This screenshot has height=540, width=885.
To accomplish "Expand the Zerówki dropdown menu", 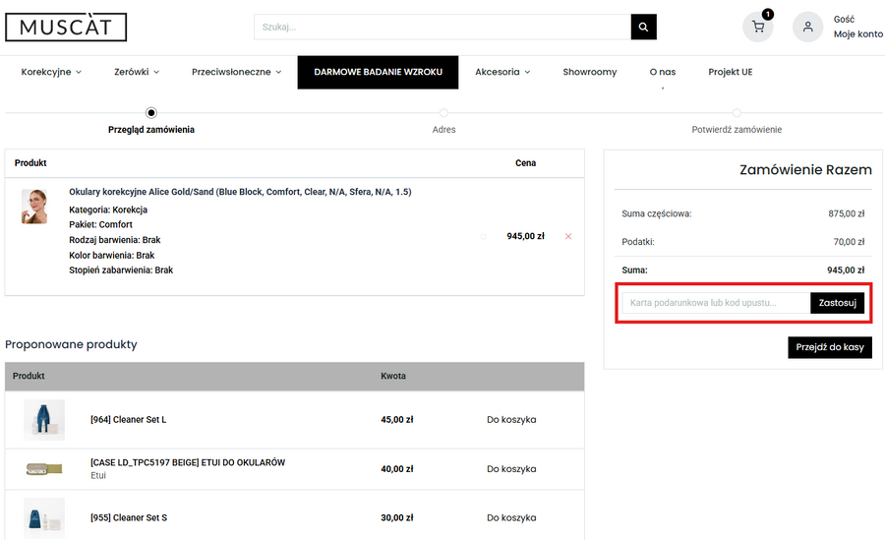I will pos(137,72).
